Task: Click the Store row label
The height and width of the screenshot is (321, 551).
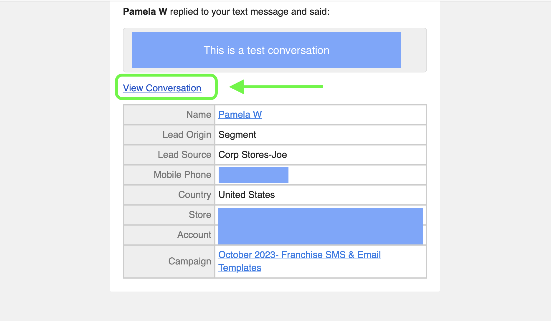Action: click(x=200, y=215)
